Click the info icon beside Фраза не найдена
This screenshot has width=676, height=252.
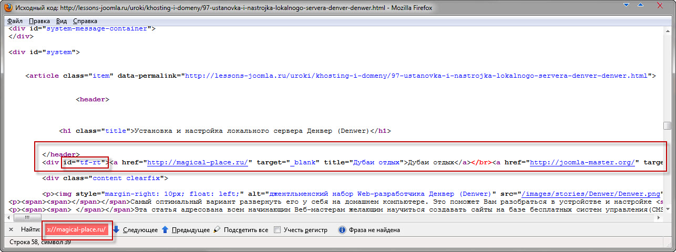342,230
